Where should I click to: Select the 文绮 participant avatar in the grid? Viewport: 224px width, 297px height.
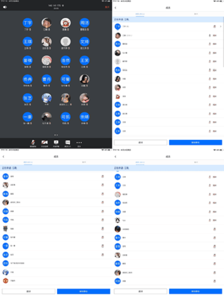pyautogui.click(x=85, y=42)
